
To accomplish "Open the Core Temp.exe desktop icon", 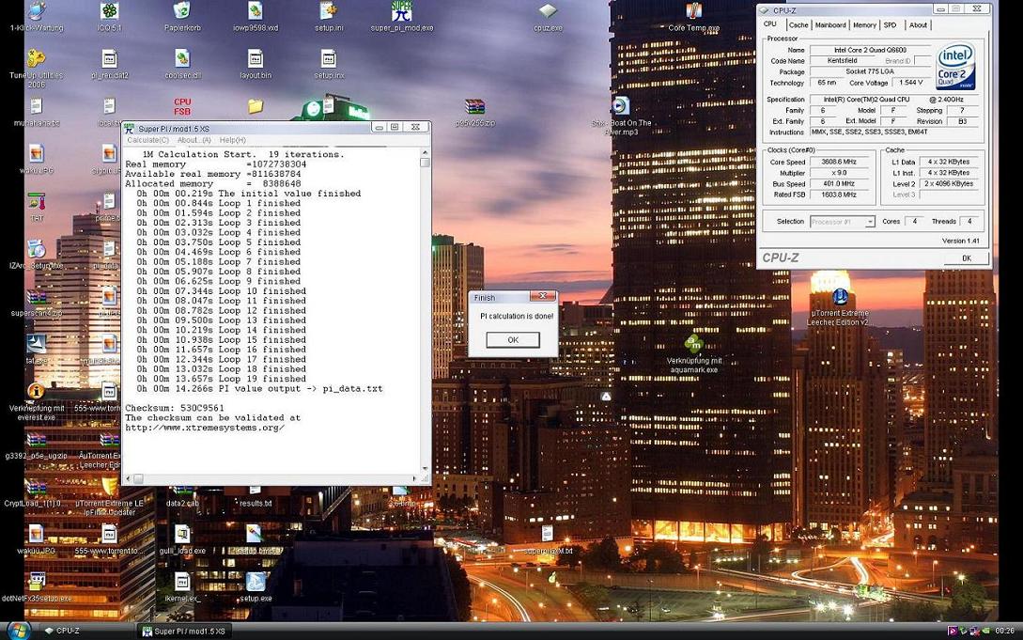I will click(693, 17).
